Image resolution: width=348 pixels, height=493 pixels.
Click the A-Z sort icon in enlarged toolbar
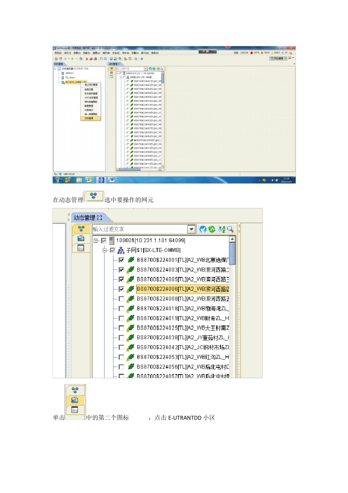pos(221,229)
